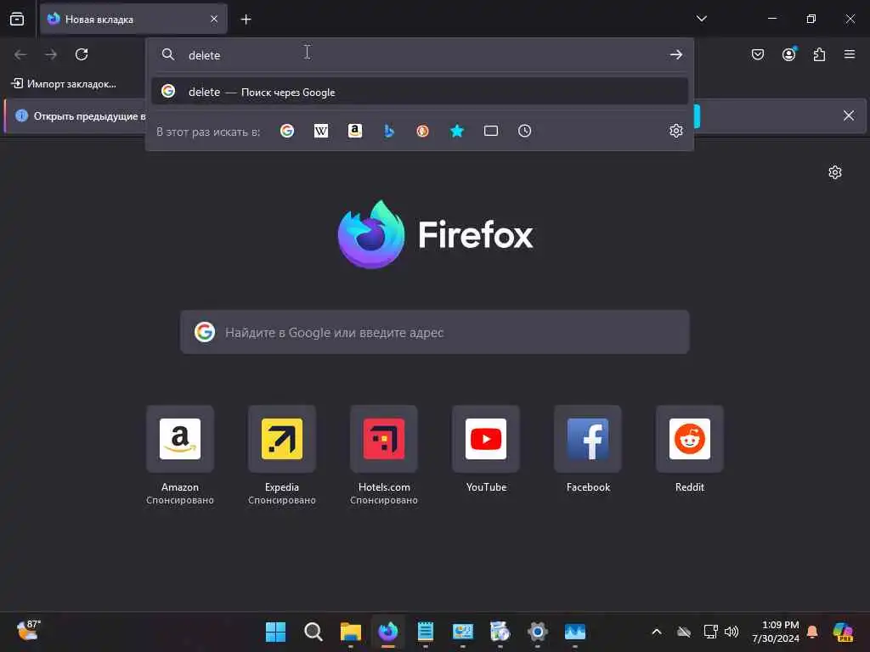
Task: Search this time with Amazon icon
Action: tap(355, 131)
